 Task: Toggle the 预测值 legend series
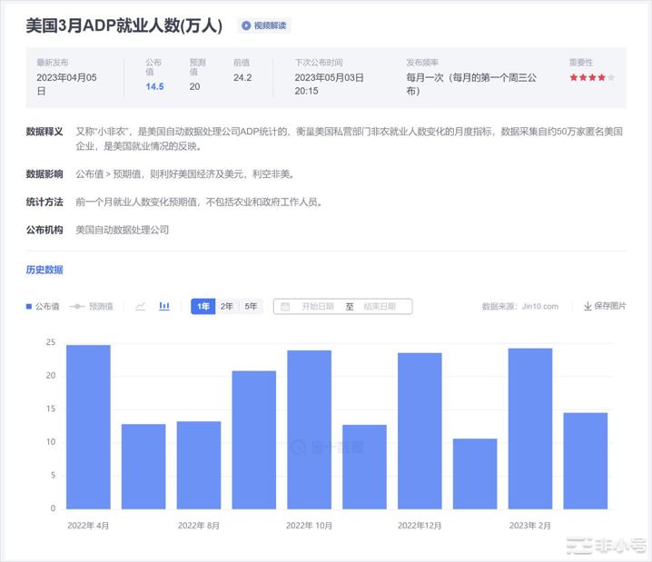pyautogui.click(x=91, y=306)
